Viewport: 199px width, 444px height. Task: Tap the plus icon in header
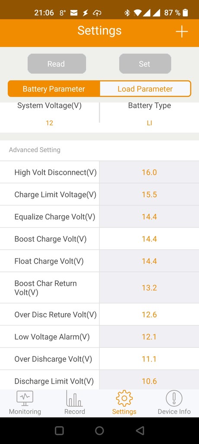coord(182,31)
